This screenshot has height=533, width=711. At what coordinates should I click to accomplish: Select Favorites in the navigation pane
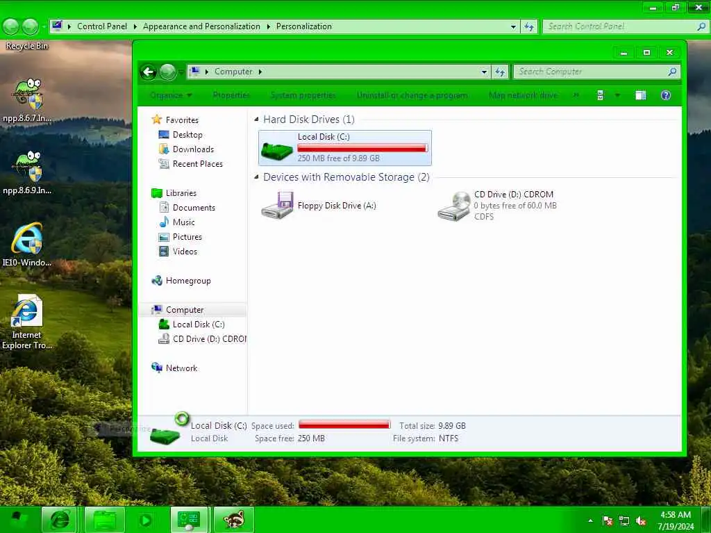(x=182, y=120)
